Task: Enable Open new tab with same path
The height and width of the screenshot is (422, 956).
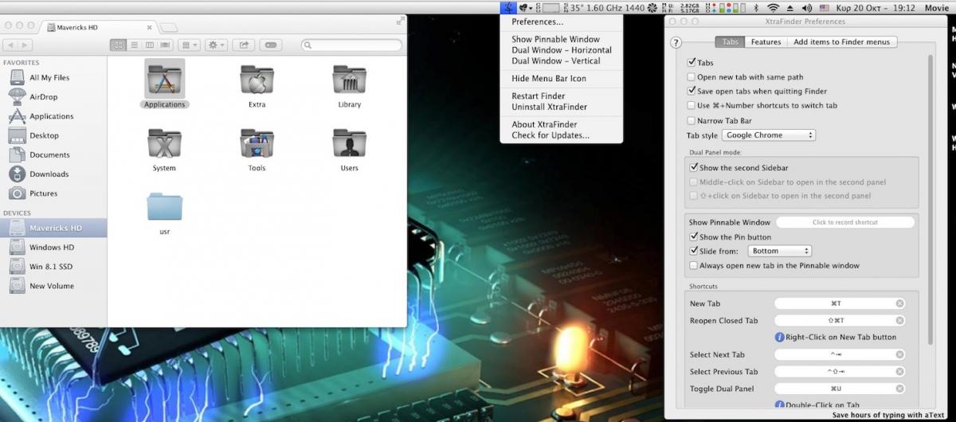Action: click(692, 76)
